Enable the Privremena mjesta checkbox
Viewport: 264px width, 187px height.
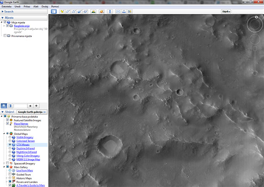pyautogui.click(x=5, y=36)
